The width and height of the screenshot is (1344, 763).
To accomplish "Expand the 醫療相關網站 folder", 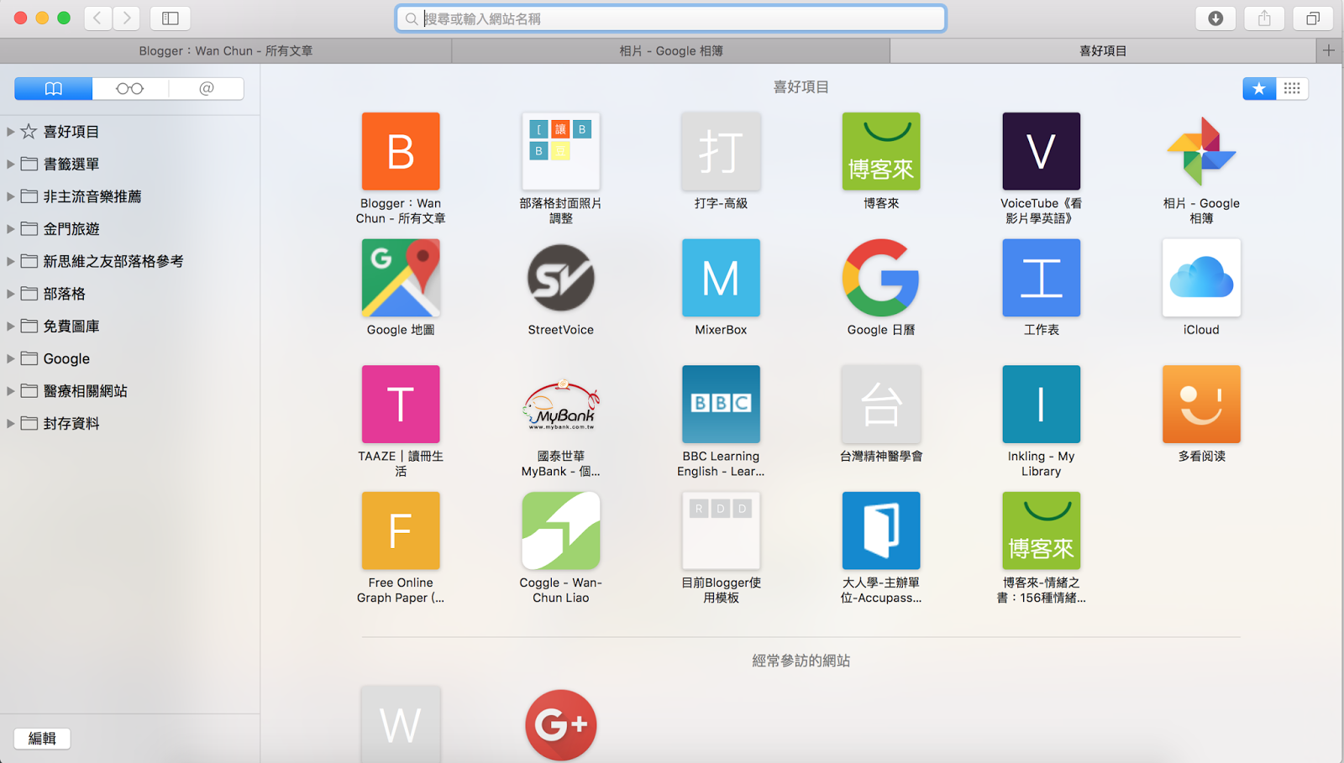I will pyautogui.click(x=10, y=391).
